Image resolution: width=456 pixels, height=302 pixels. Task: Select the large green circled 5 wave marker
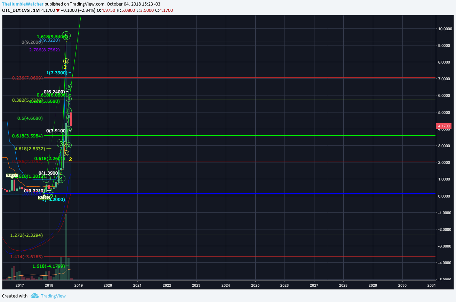coord(66,36)
